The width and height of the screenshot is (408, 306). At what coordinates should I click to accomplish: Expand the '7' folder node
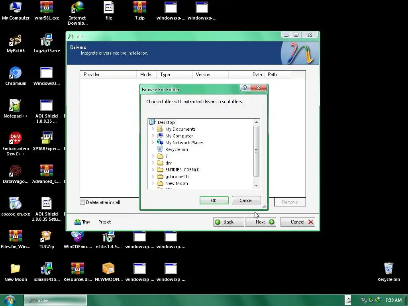click(153, 156)
